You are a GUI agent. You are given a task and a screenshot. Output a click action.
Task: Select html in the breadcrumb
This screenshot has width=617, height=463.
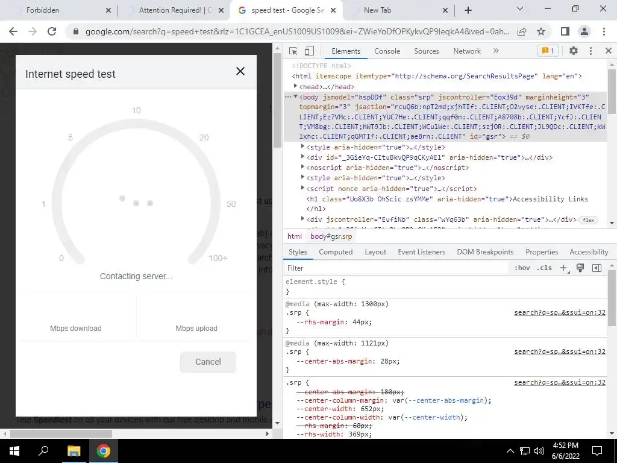point(294,236)
